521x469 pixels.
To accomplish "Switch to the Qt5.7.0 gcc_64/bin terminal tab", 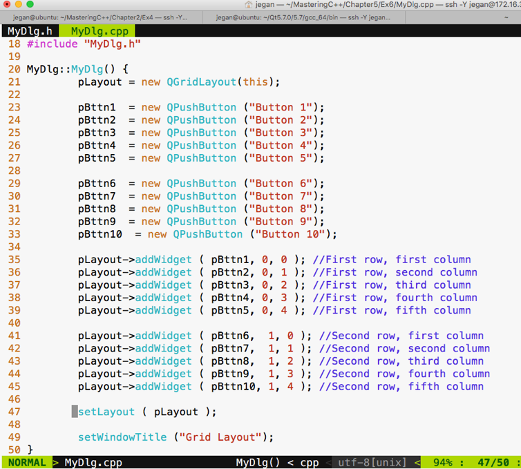I will pos(304,18).
